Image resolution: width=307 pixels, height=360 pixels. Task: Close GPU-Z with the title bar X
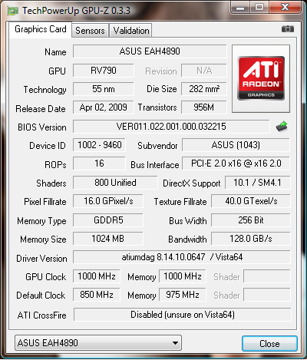(x=285, y=8)
